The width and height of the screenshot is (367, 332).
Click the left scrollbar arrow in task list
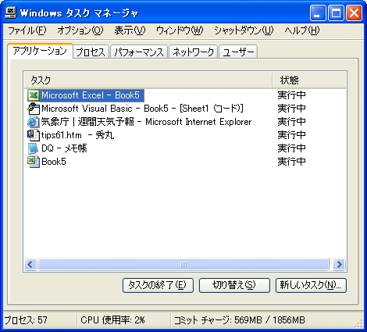pyautogui.click(x=30, y=265)
